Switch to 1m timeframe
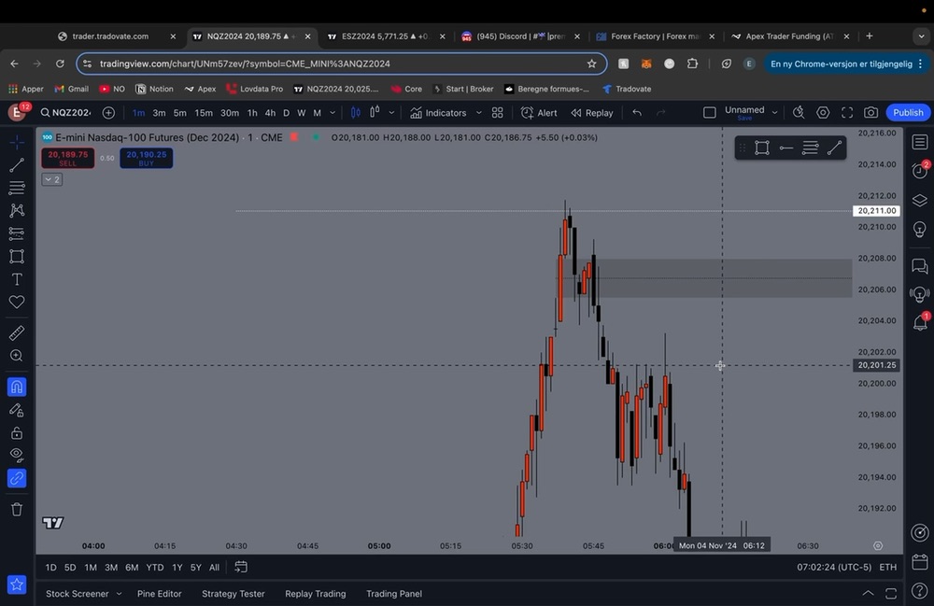The image size is (934, 606). pyautogui.click(x=139, y=112)
